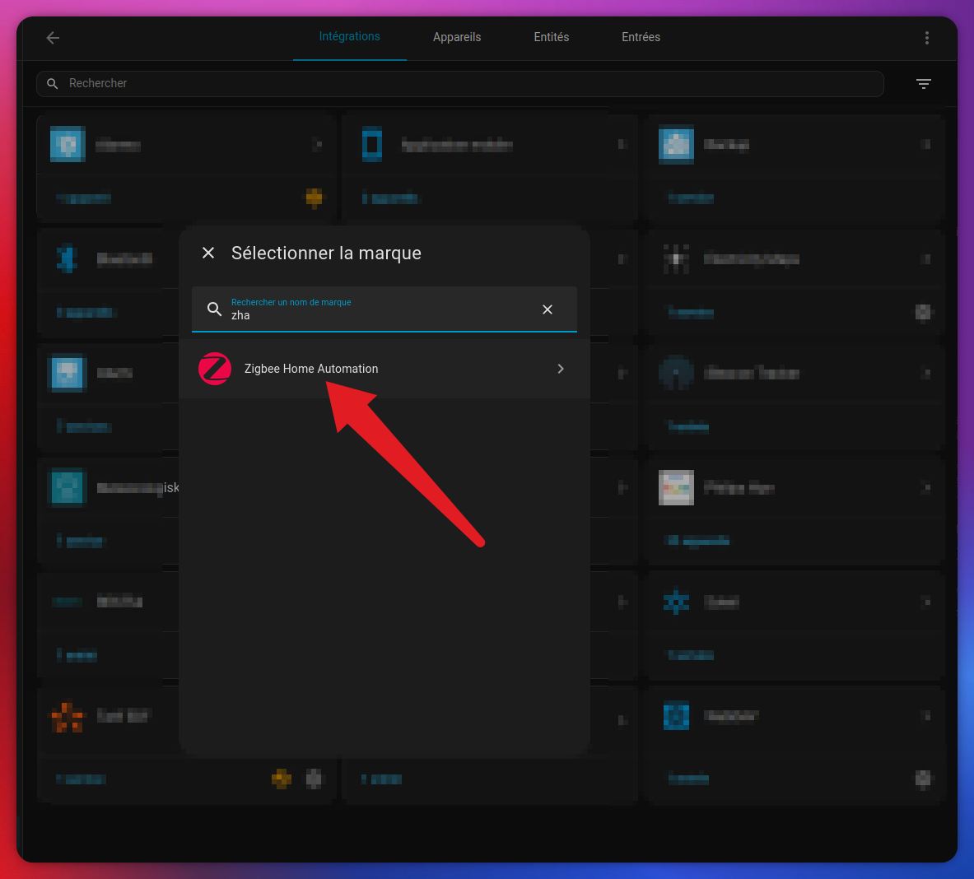Screen dimensions: 974x879
Task: Click the back arrow in the header
Action: pyautogui.click(x=53, y=38)
